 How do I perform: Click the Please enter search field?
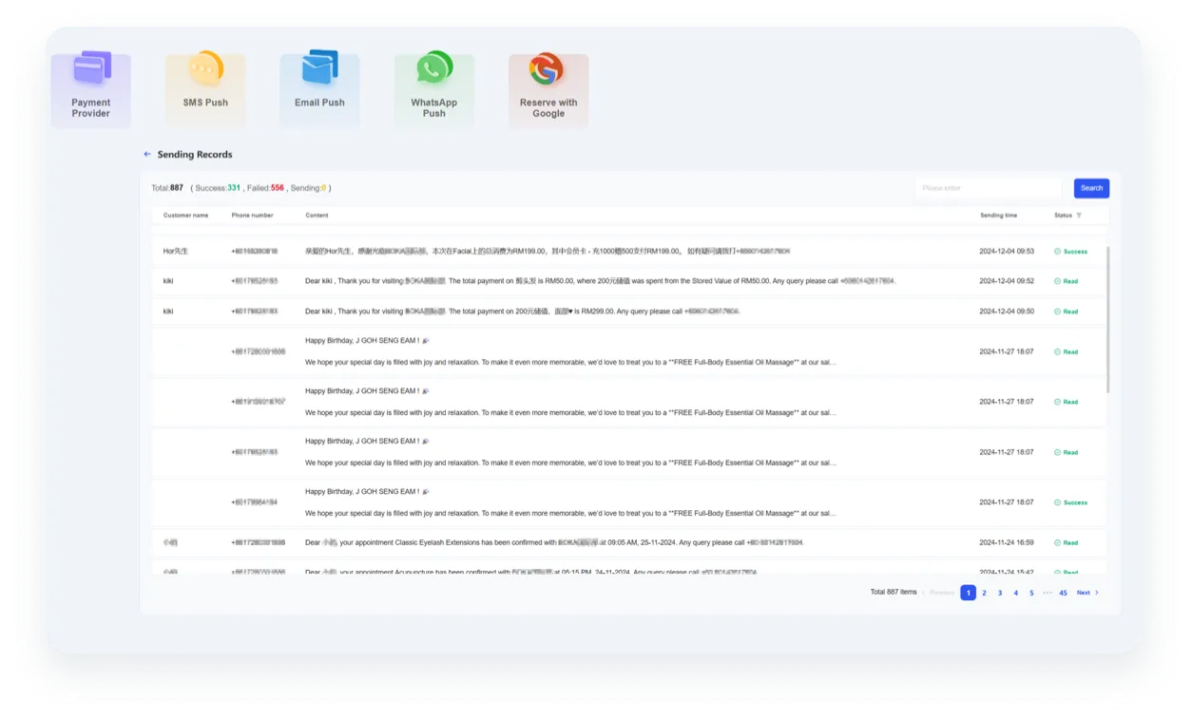coord(989,187)
